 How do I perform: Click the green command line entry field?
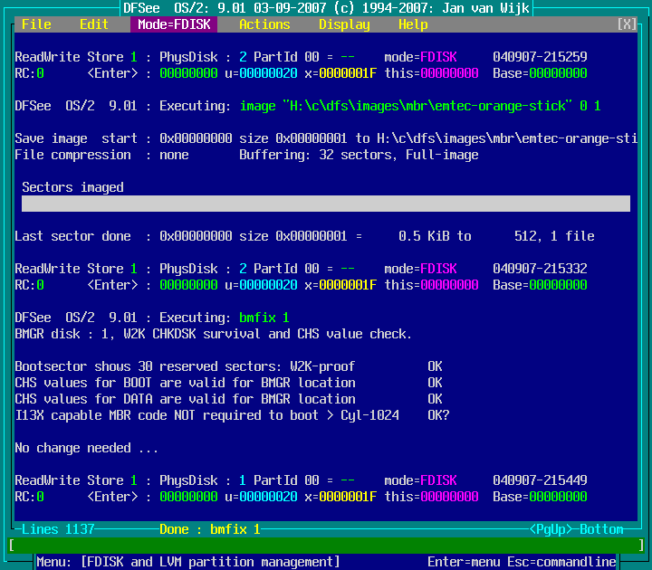point(326,546)
